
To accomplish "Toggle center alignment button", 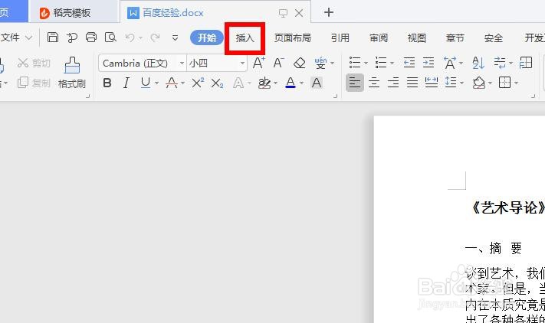I will (x=374, y=83).
